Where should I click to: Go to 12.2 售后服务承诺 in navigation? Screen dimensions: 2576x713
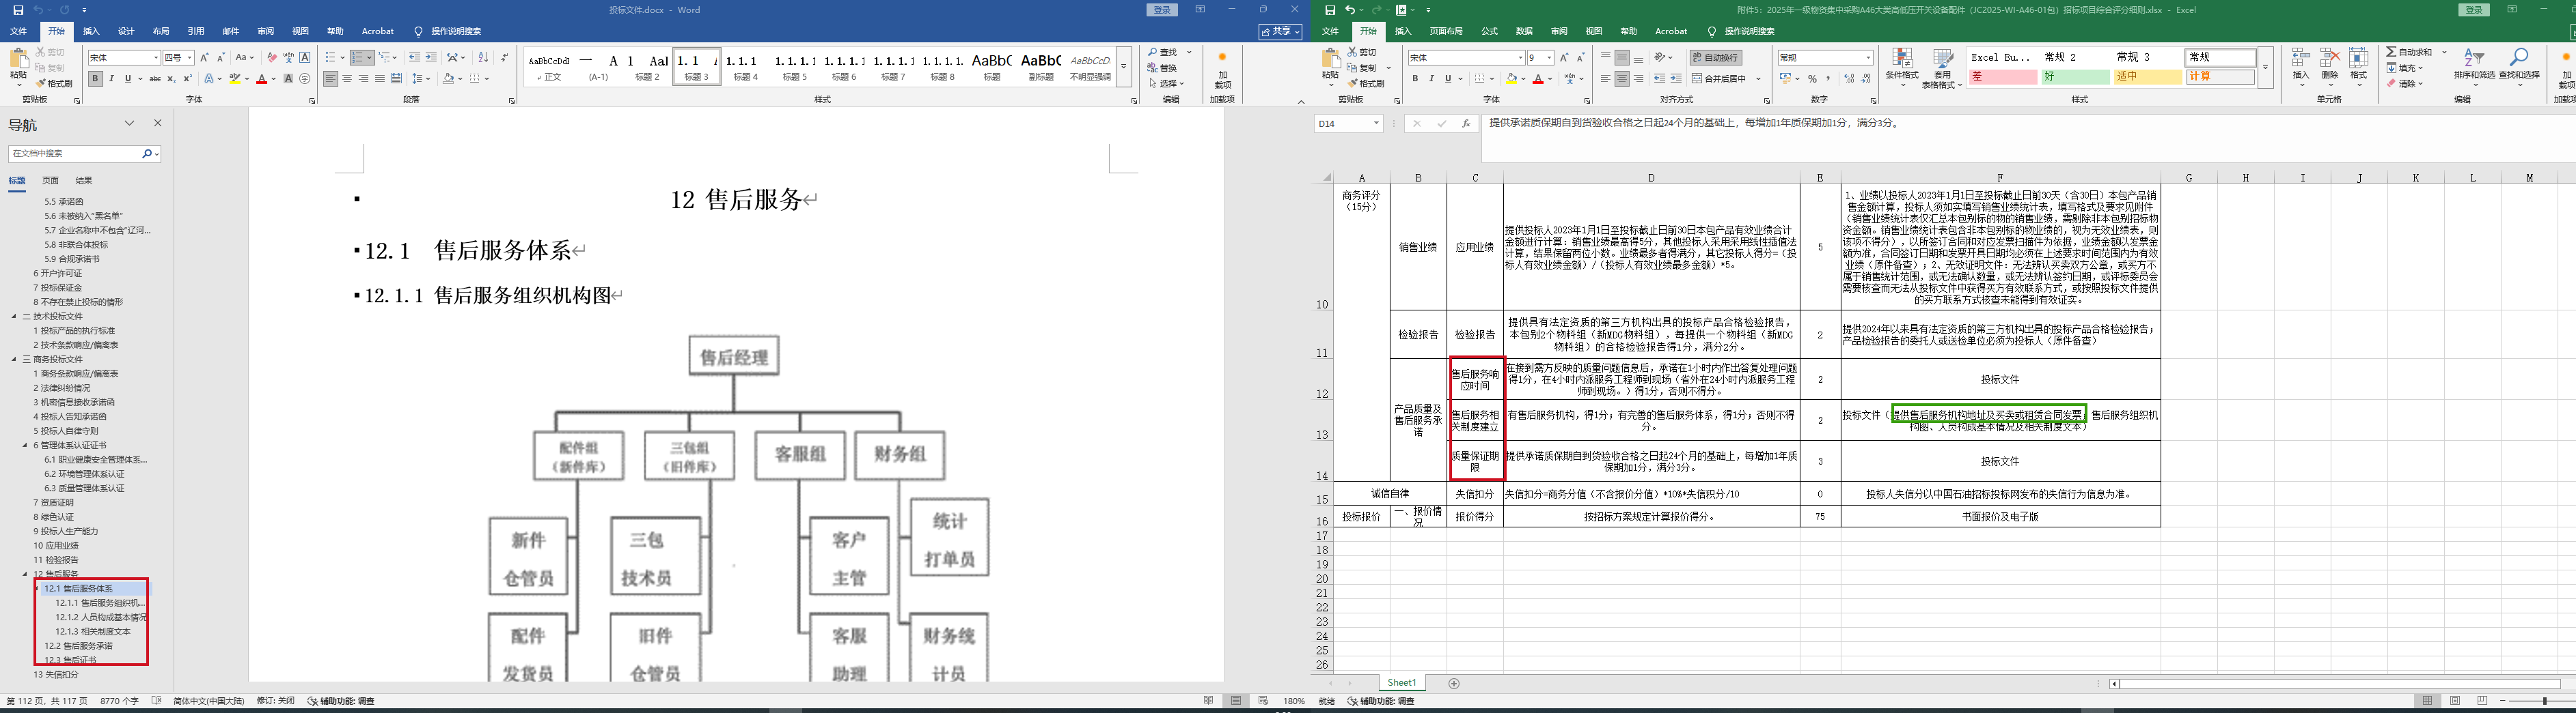point(78,646)
